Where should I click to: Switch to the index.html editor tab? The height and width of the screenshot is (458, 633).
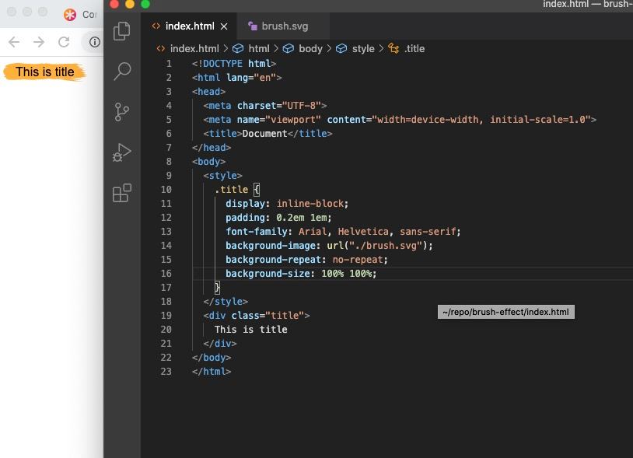point(189,26)
